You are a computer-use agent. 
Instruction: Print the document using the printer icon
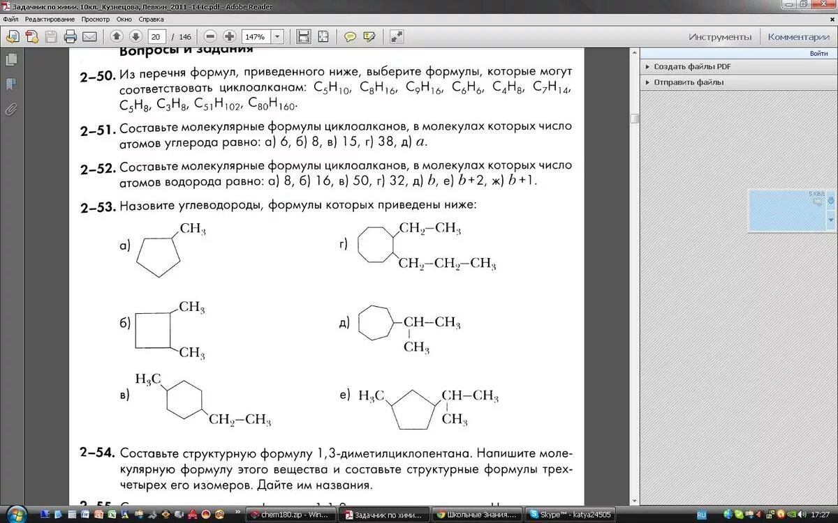[71, 36]
